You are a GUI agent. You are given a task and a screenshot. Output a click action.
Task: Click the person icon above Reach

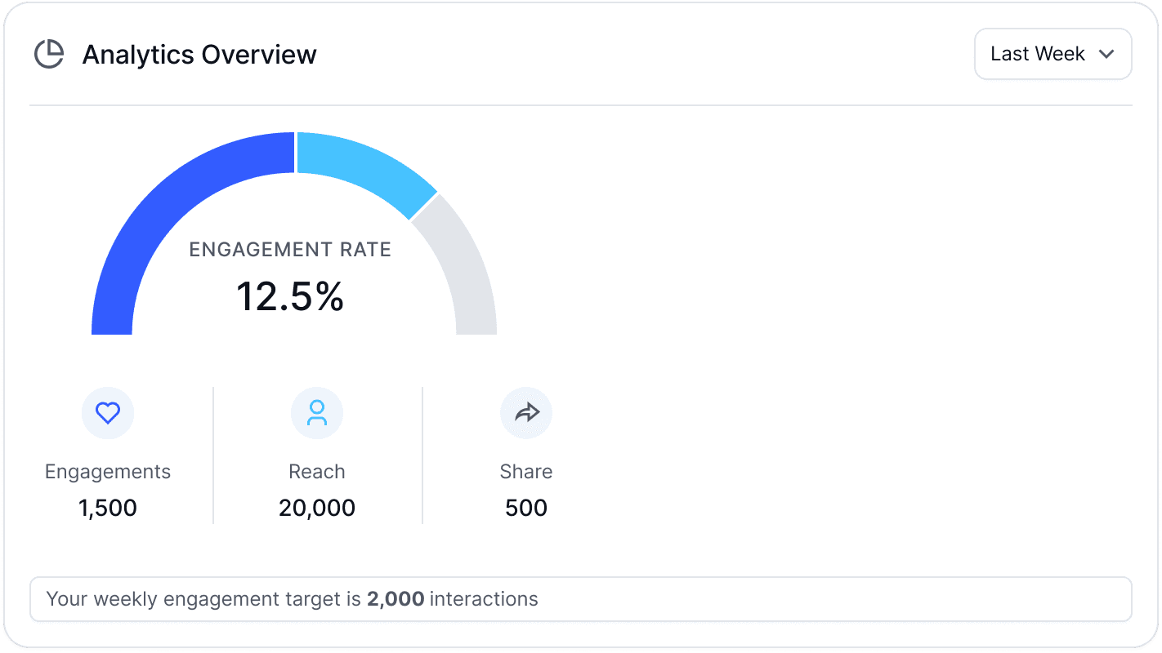[x=317, y=413]
